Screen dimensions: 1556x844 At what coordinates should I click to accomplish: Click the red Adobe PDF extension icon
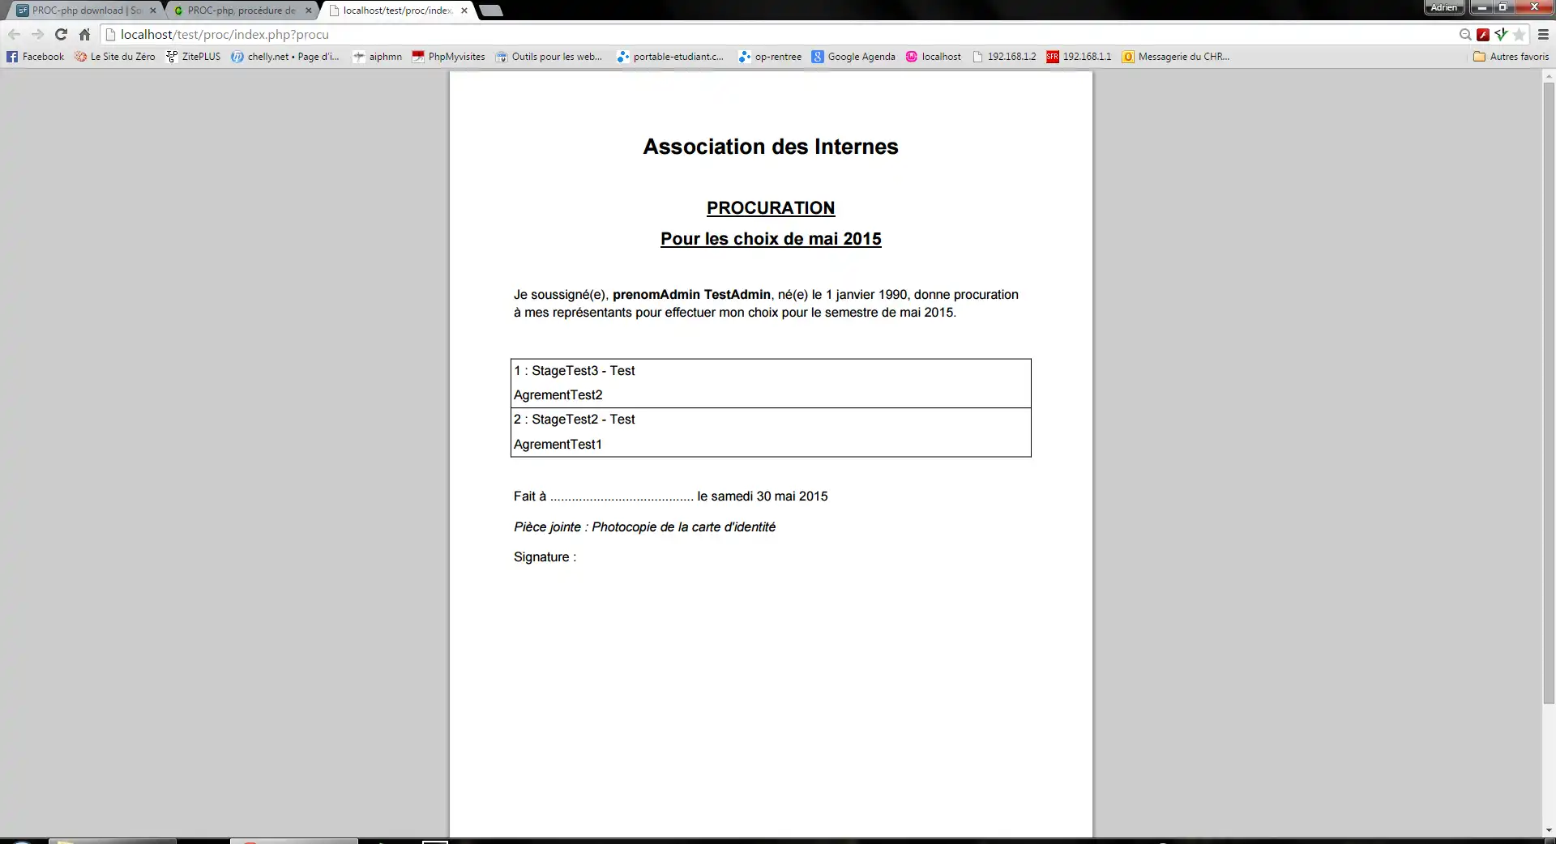tap(1483, 34)
